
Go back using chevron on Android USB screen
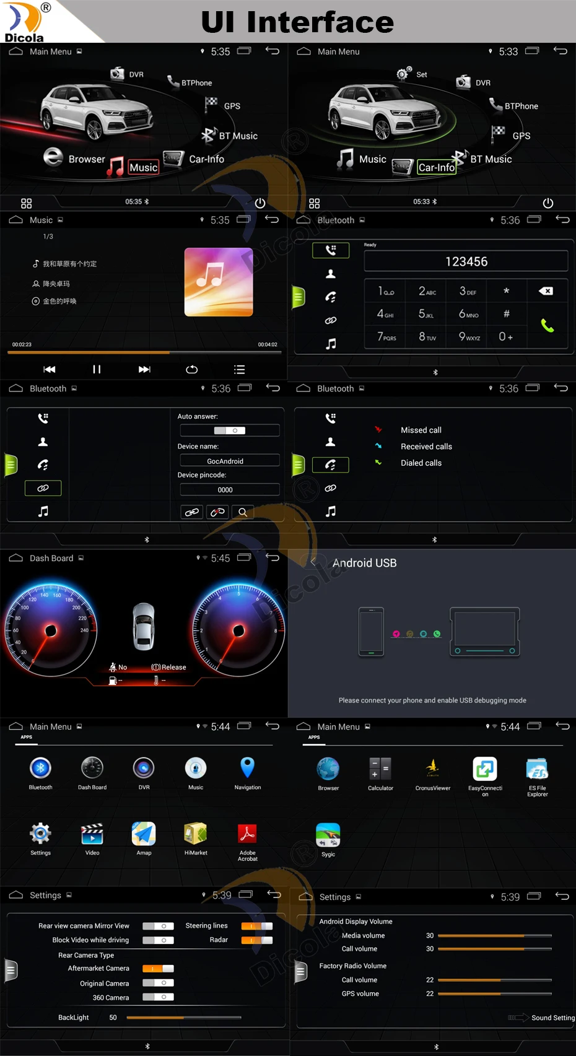pyautogui.click(x=313, y=562)
